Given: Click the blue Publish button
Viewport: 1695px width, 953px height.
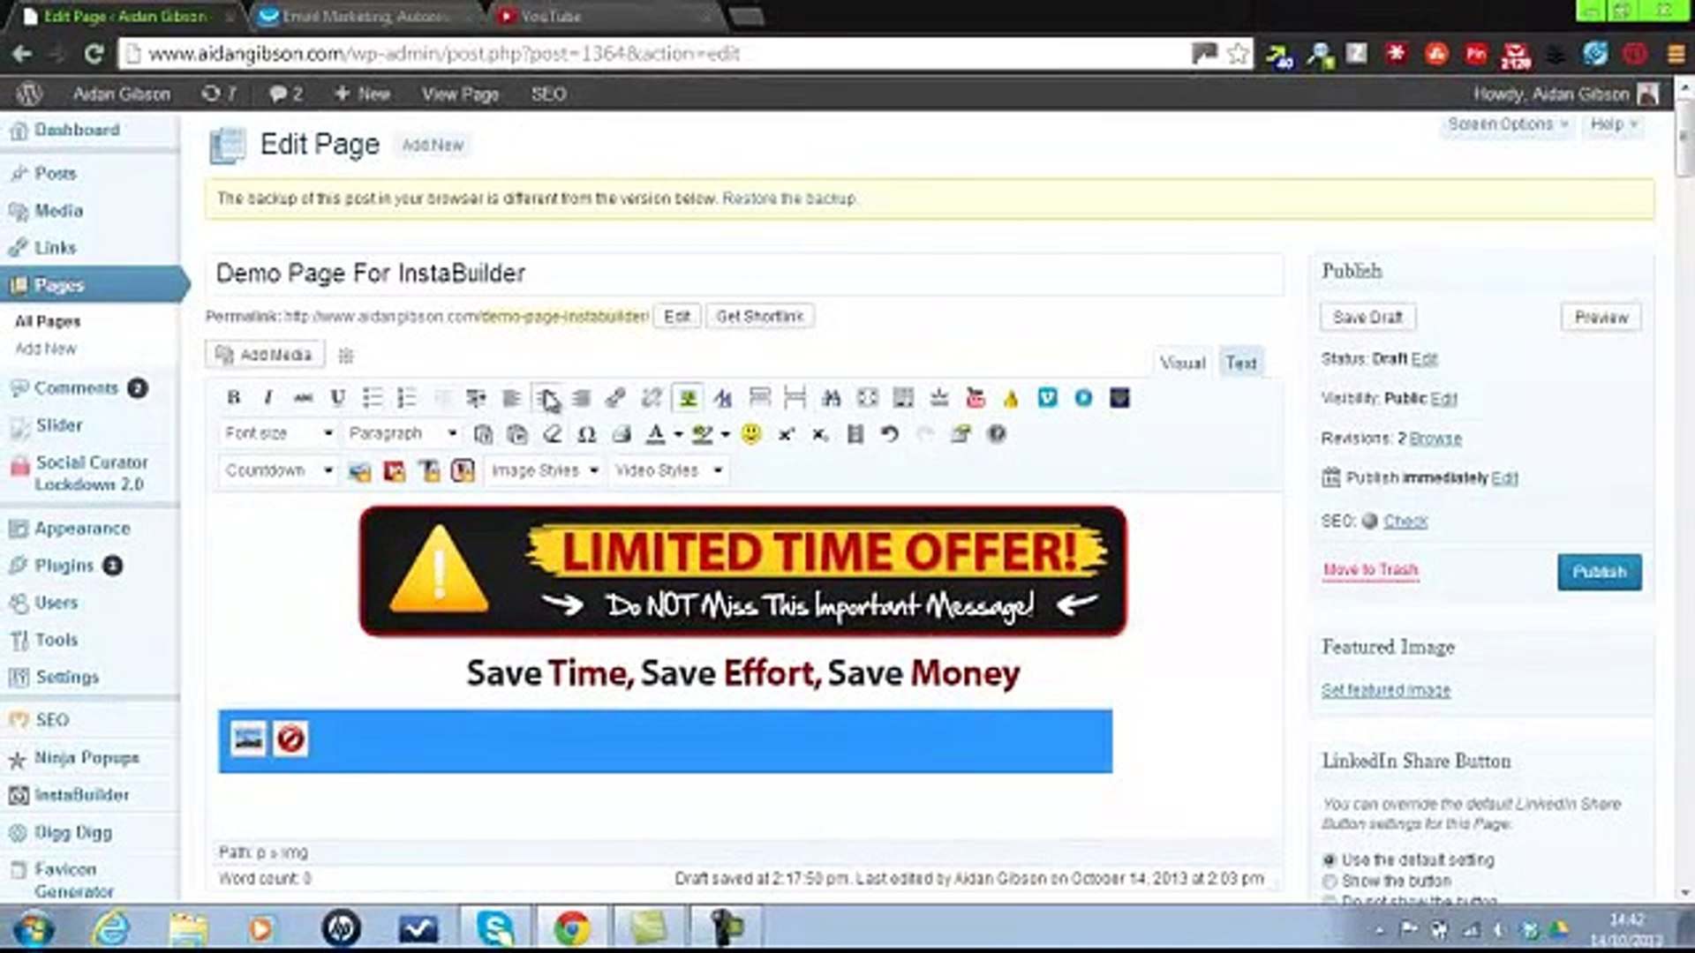Looking at the screenshot, I should click(x=1599, y=572).
